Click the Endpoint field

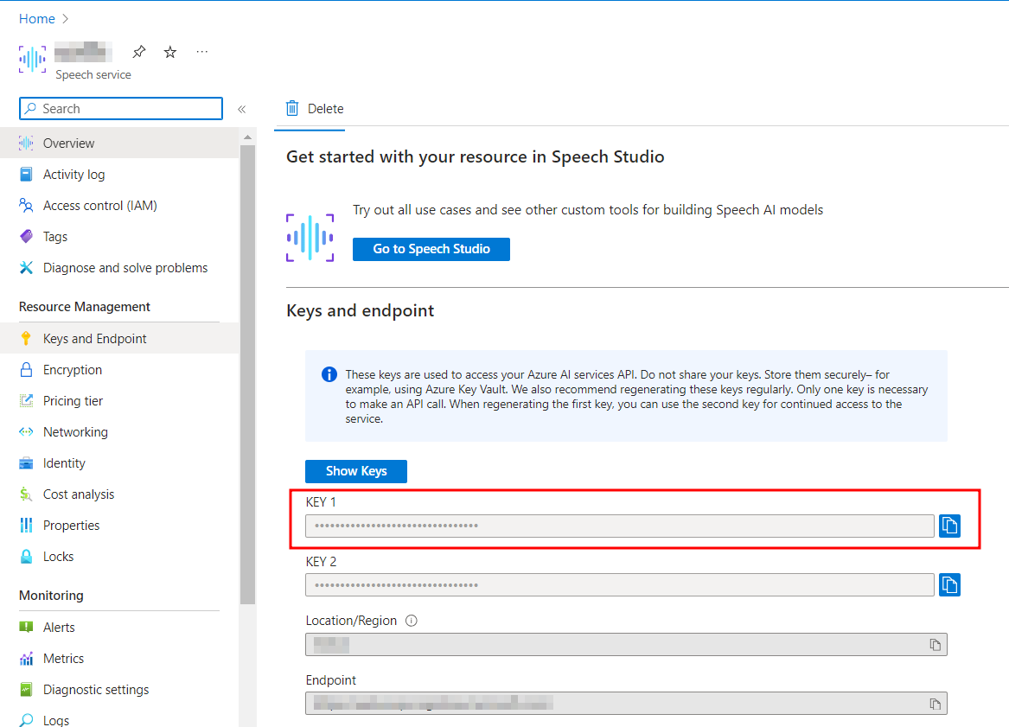(626, 704)
